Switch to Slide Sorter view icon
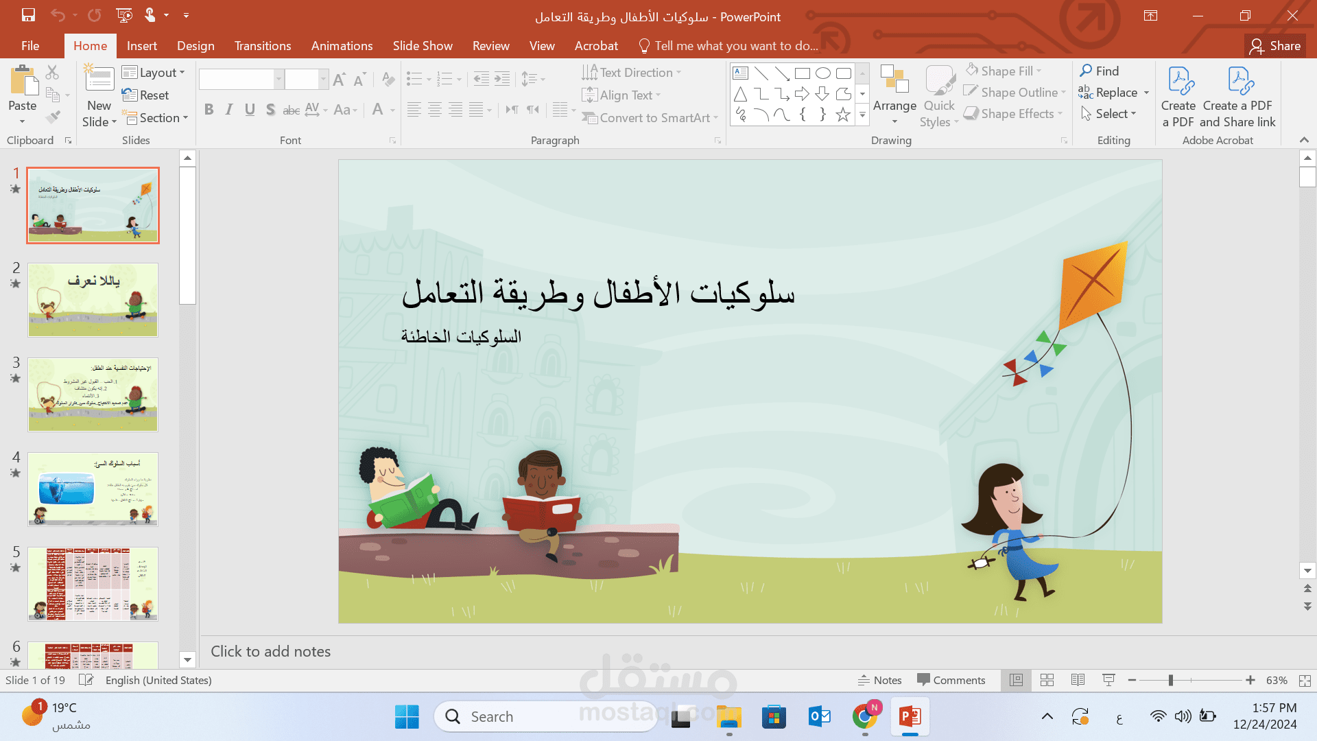 pyautogui.click(x=1047, y=680)
